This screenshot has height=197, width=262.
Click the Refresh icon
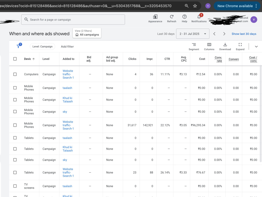click(172, 17)
